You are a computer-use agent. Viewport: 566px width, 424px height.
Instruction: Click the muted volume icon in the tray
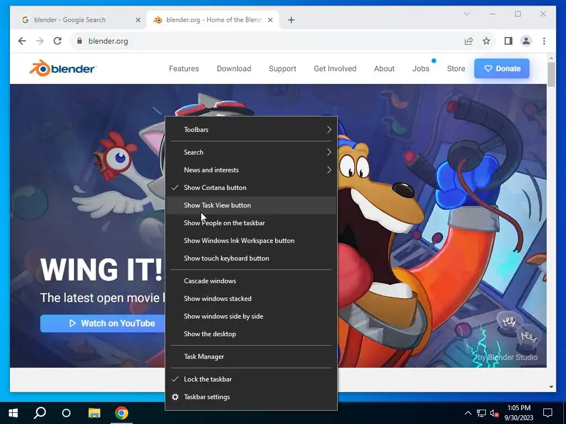(x=494, y=413)
